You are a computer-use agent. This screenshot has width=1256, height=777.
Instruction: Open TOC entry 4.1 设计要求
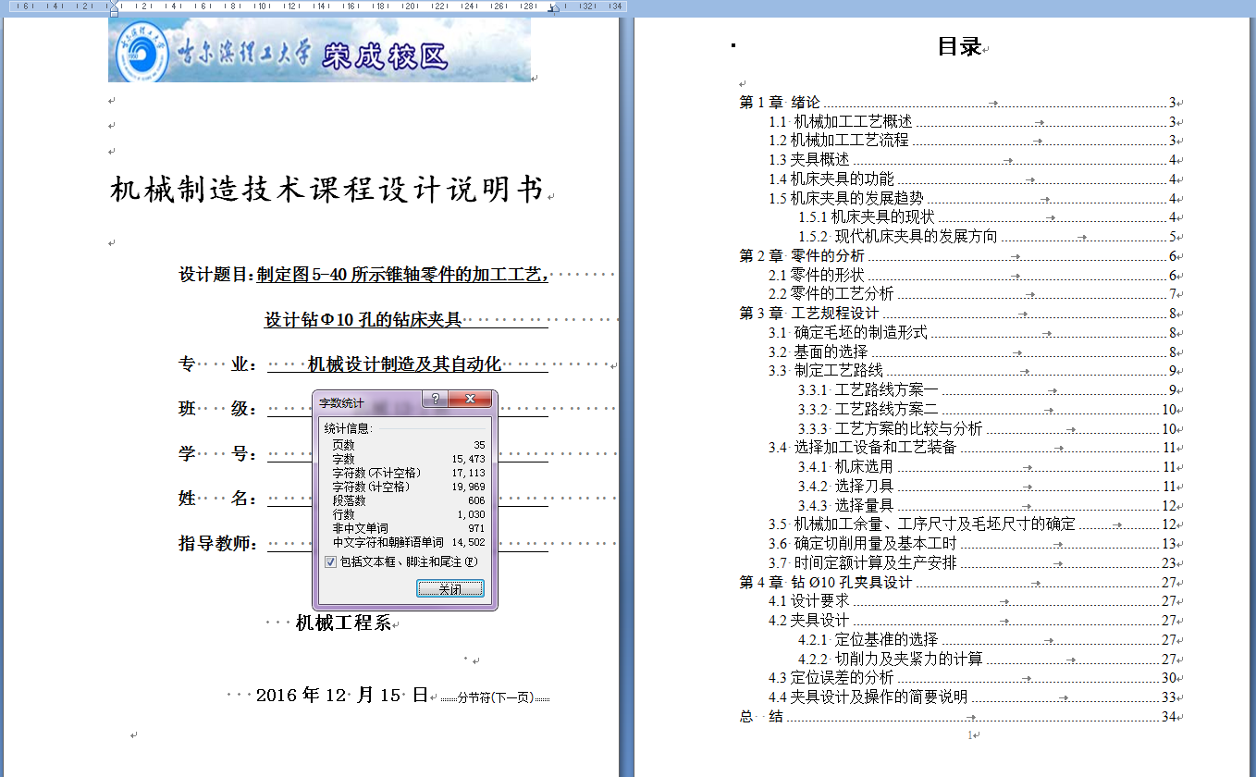pos(972,601)
